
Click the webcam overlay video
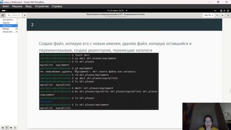206,116
